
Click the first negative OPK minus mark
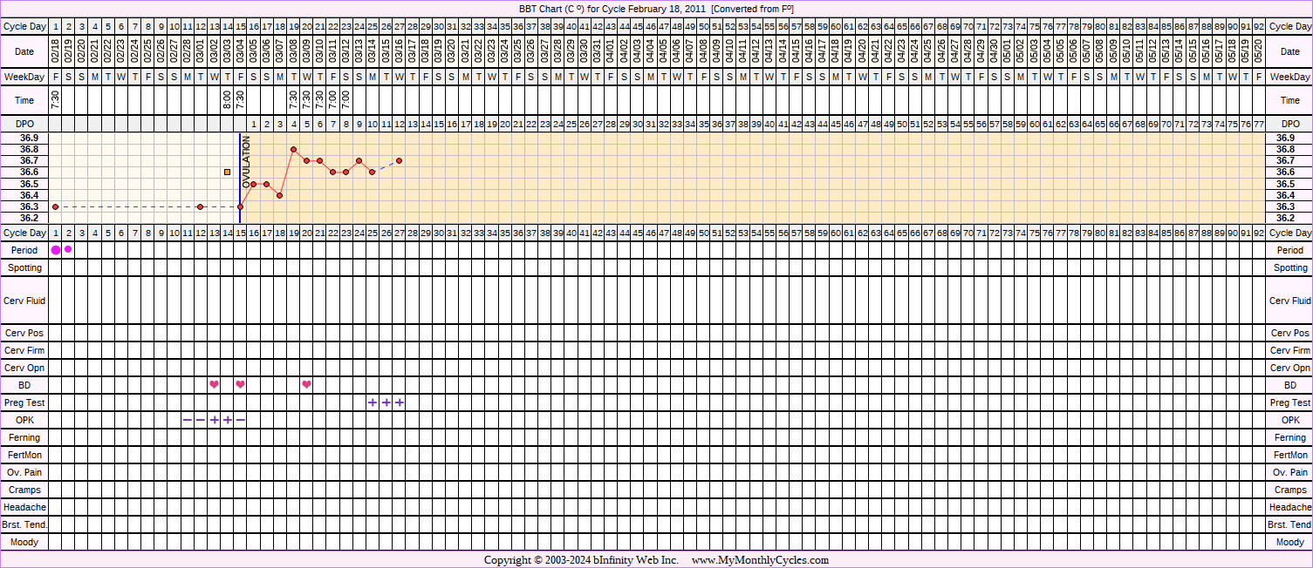(x=188, y=420)
